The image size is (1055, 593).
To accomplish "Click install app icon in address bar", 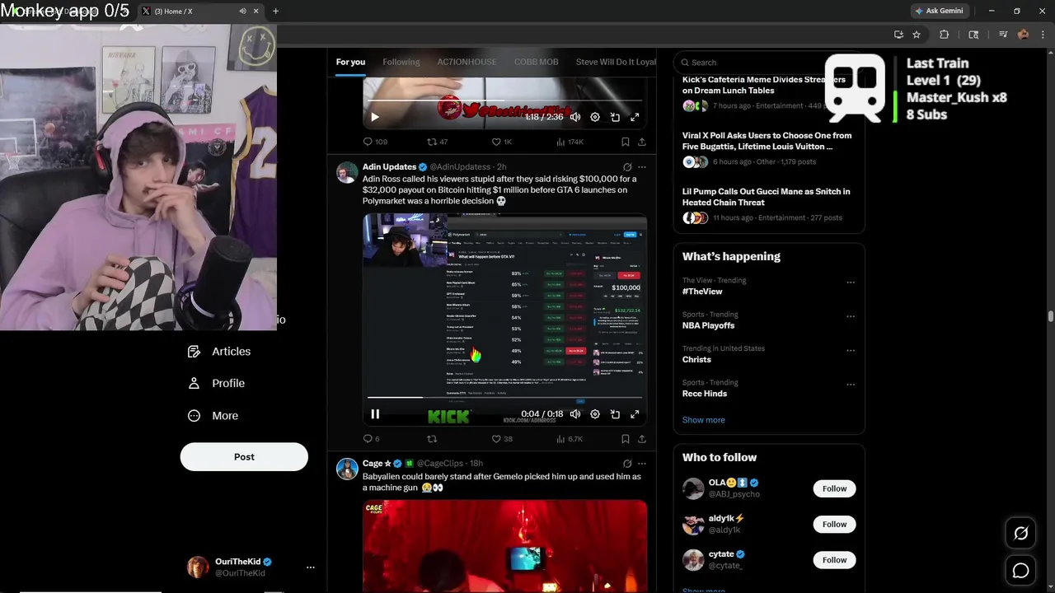I will (x=898, y=35).
